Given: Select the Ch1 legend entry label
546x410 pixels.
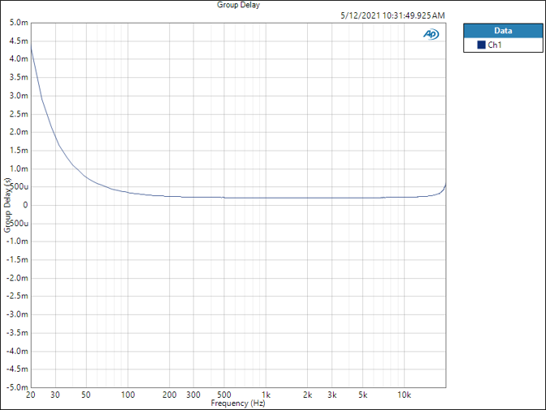Looking at the screenshot, I should [495, 45].
